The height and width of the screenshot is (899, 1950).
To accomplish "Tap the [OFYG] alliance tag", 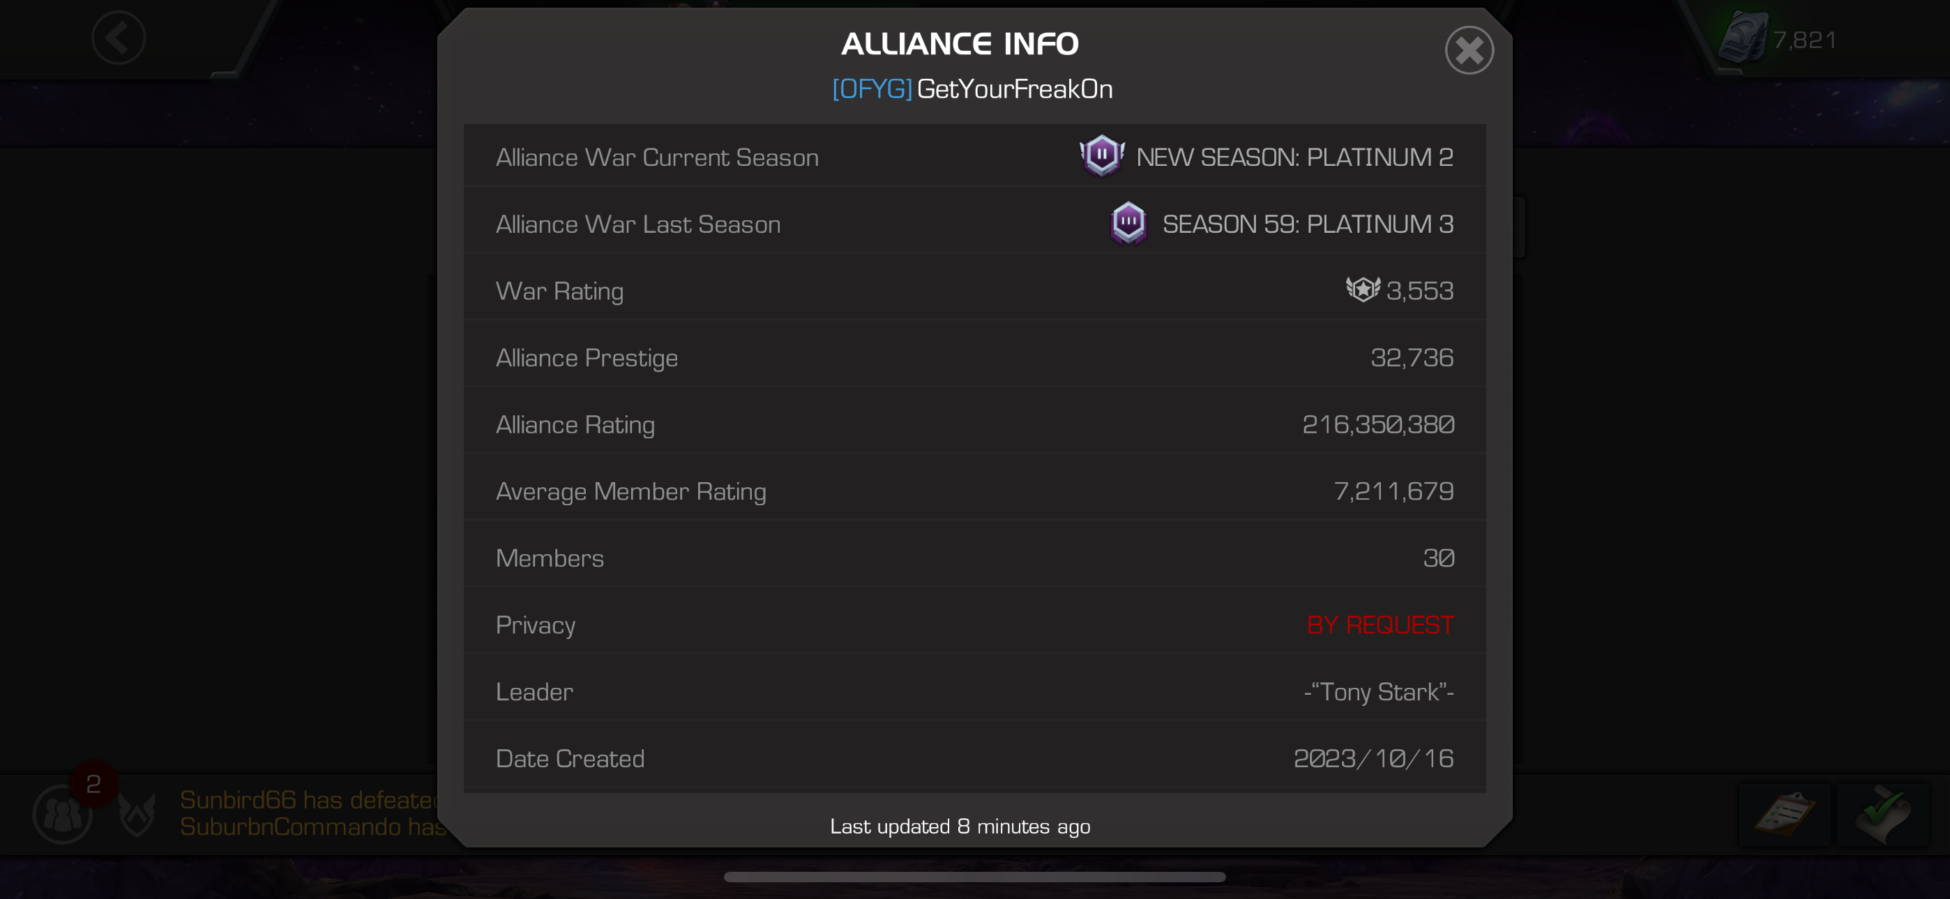I will [x=872, y=89].
